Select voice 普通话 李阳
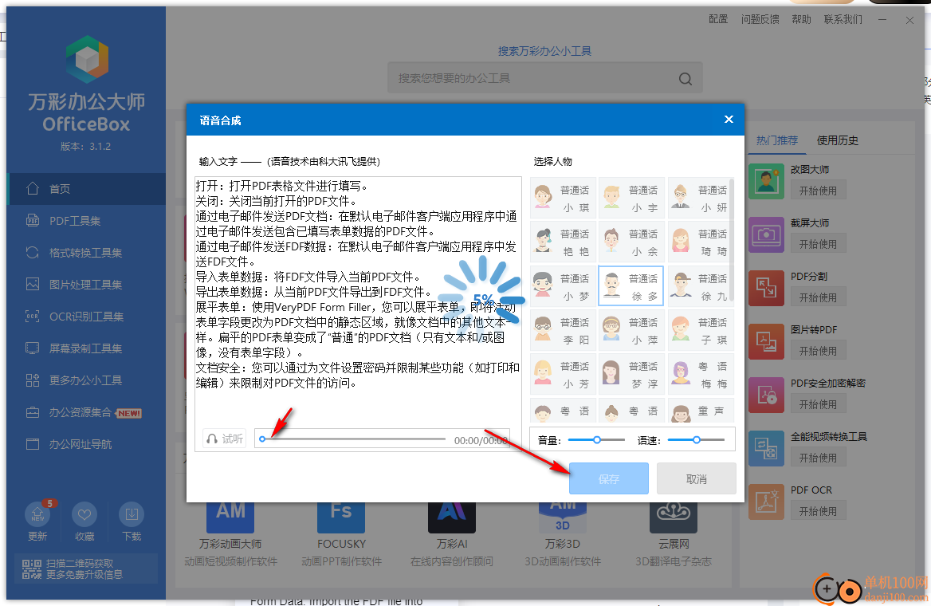This screenshot has width=931, height=606. pyautogui.click(x=562, y=330)
